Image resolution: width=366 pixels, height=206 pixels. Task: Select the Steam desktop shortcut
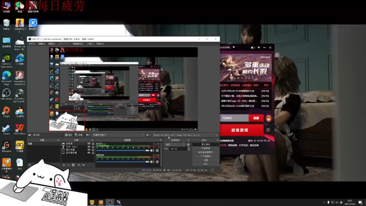(6, 130)
